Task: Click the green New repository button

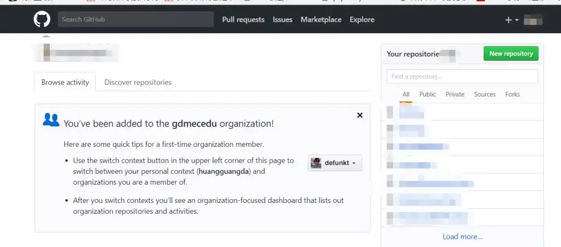Action: click(511, 53)
